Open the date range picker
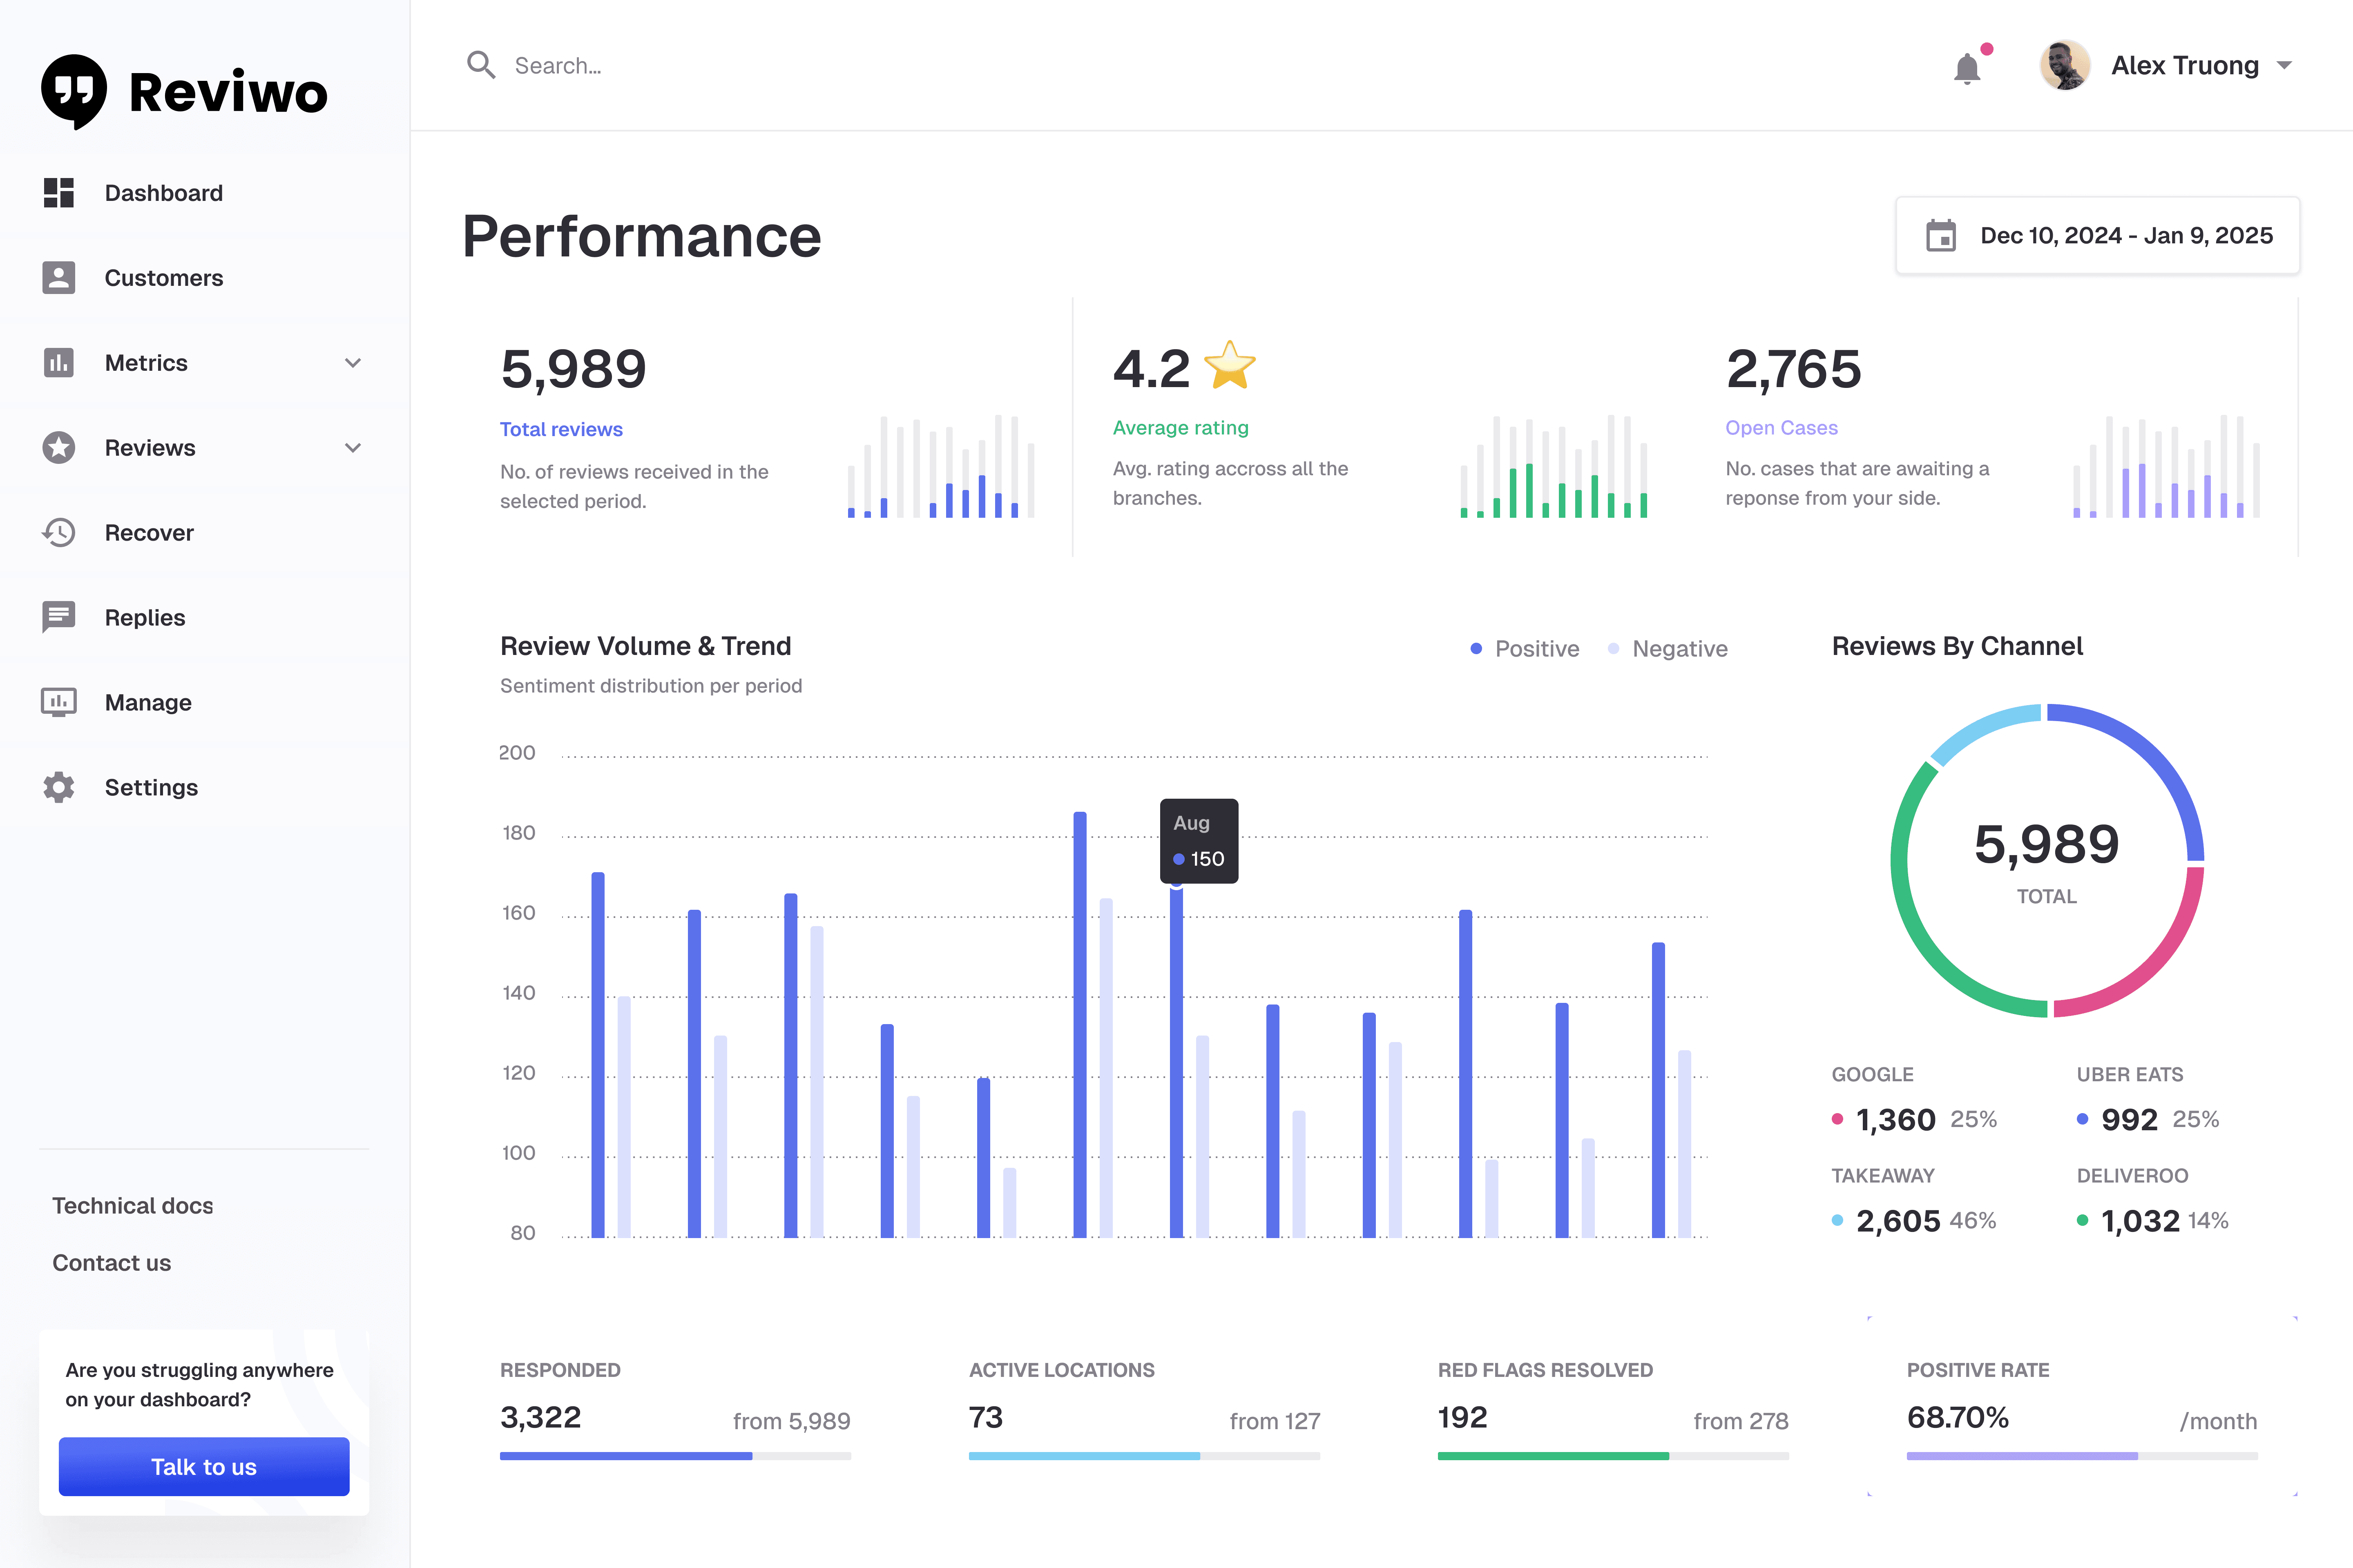The height and width of the screenshot is (1568, 2353). [2098, 236]
